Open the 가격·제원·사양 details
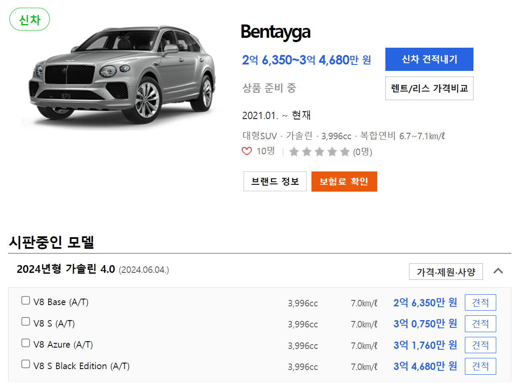Image resolution: width=516 pixels, height=388 pixels. [x=446, y=272]
